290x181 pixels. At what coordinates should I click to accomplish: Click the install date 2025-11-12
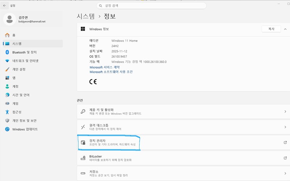click(119, 51)
